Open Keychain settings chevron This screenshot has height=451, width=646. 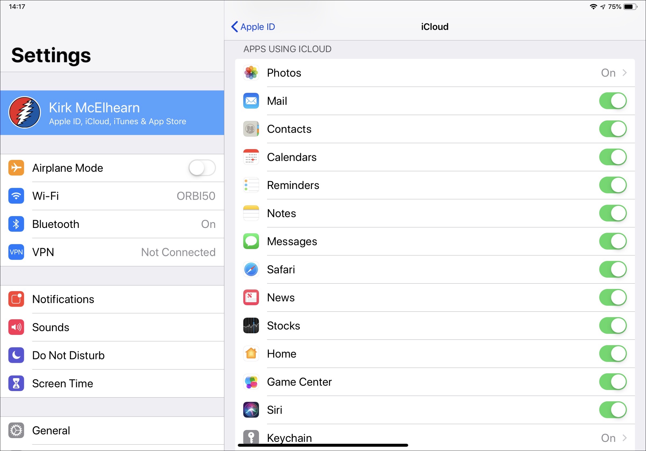(624, 438)
